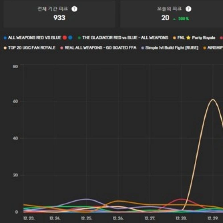Click the star icon in FNL legend
Viewport: 223px width, 223px height.
click(188, 37)
